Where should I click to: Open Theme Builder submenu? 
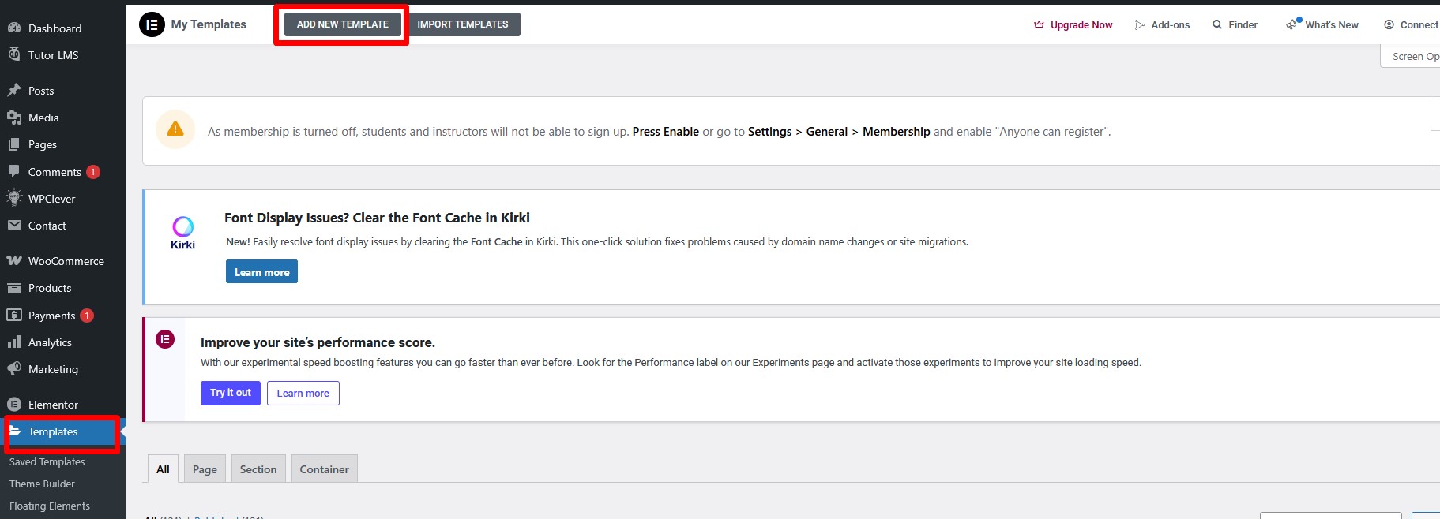pos(42,484)
